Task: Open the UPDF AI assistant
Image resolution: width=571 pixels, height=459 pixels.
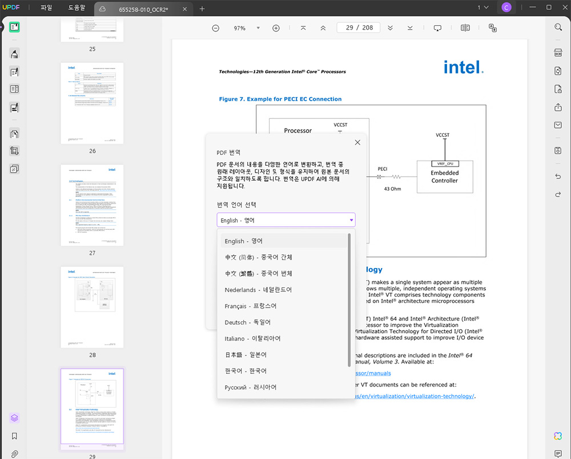Action: [558, 436]
